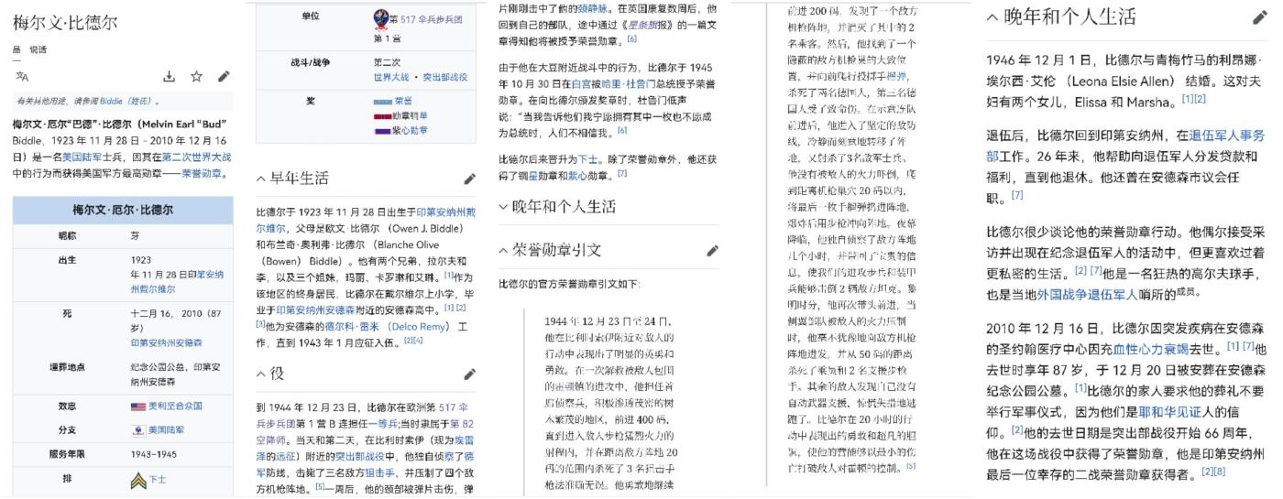
Task: Open 世界大战 link in 战斗/战争 row
Action: pos(391,77)
